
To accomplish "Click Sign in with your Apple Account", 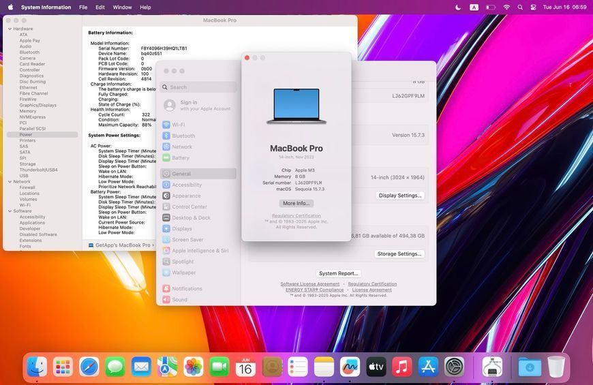I will (198, 105).
